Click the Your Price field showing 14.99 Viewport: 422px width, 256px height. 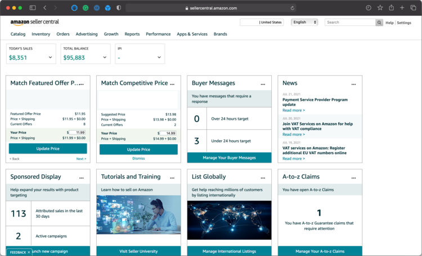tap(168, 133)
